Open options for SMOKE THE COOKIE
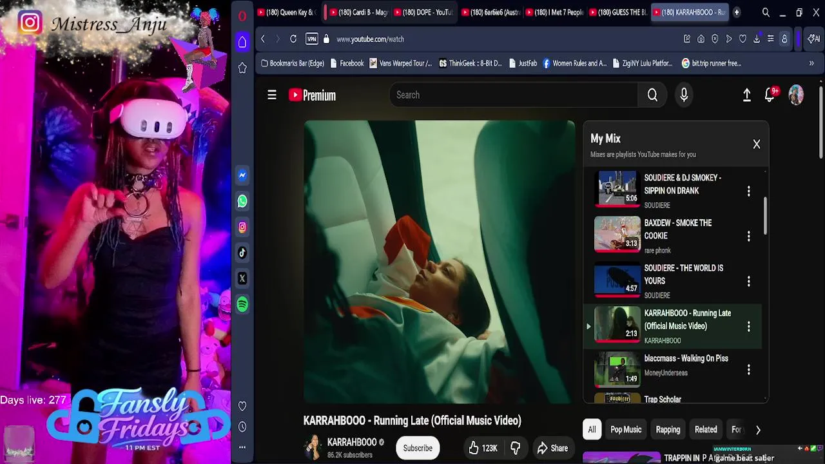 [748, 237]
